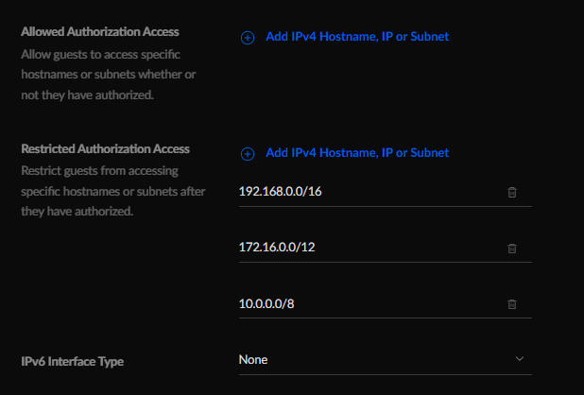Click the IPv6 Interface Type label

tap(72, 362)
